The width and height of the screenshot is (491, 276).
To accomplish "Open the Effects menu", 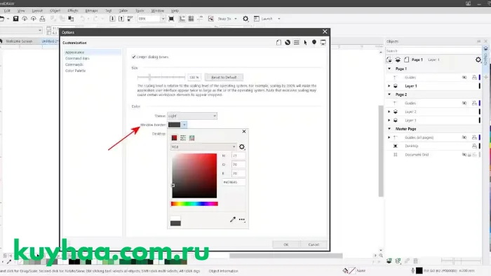I will pyautogui.click(x=73, y=11).
